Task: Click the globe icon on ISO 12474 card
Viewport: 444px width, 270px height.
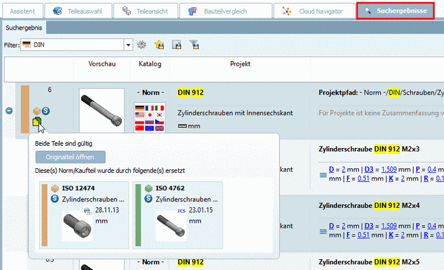Action: (x=88, y=211)
